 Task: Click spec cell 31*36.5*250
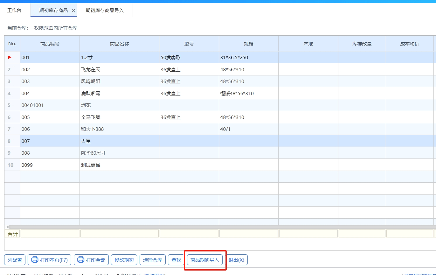click(x=249, y=57)
